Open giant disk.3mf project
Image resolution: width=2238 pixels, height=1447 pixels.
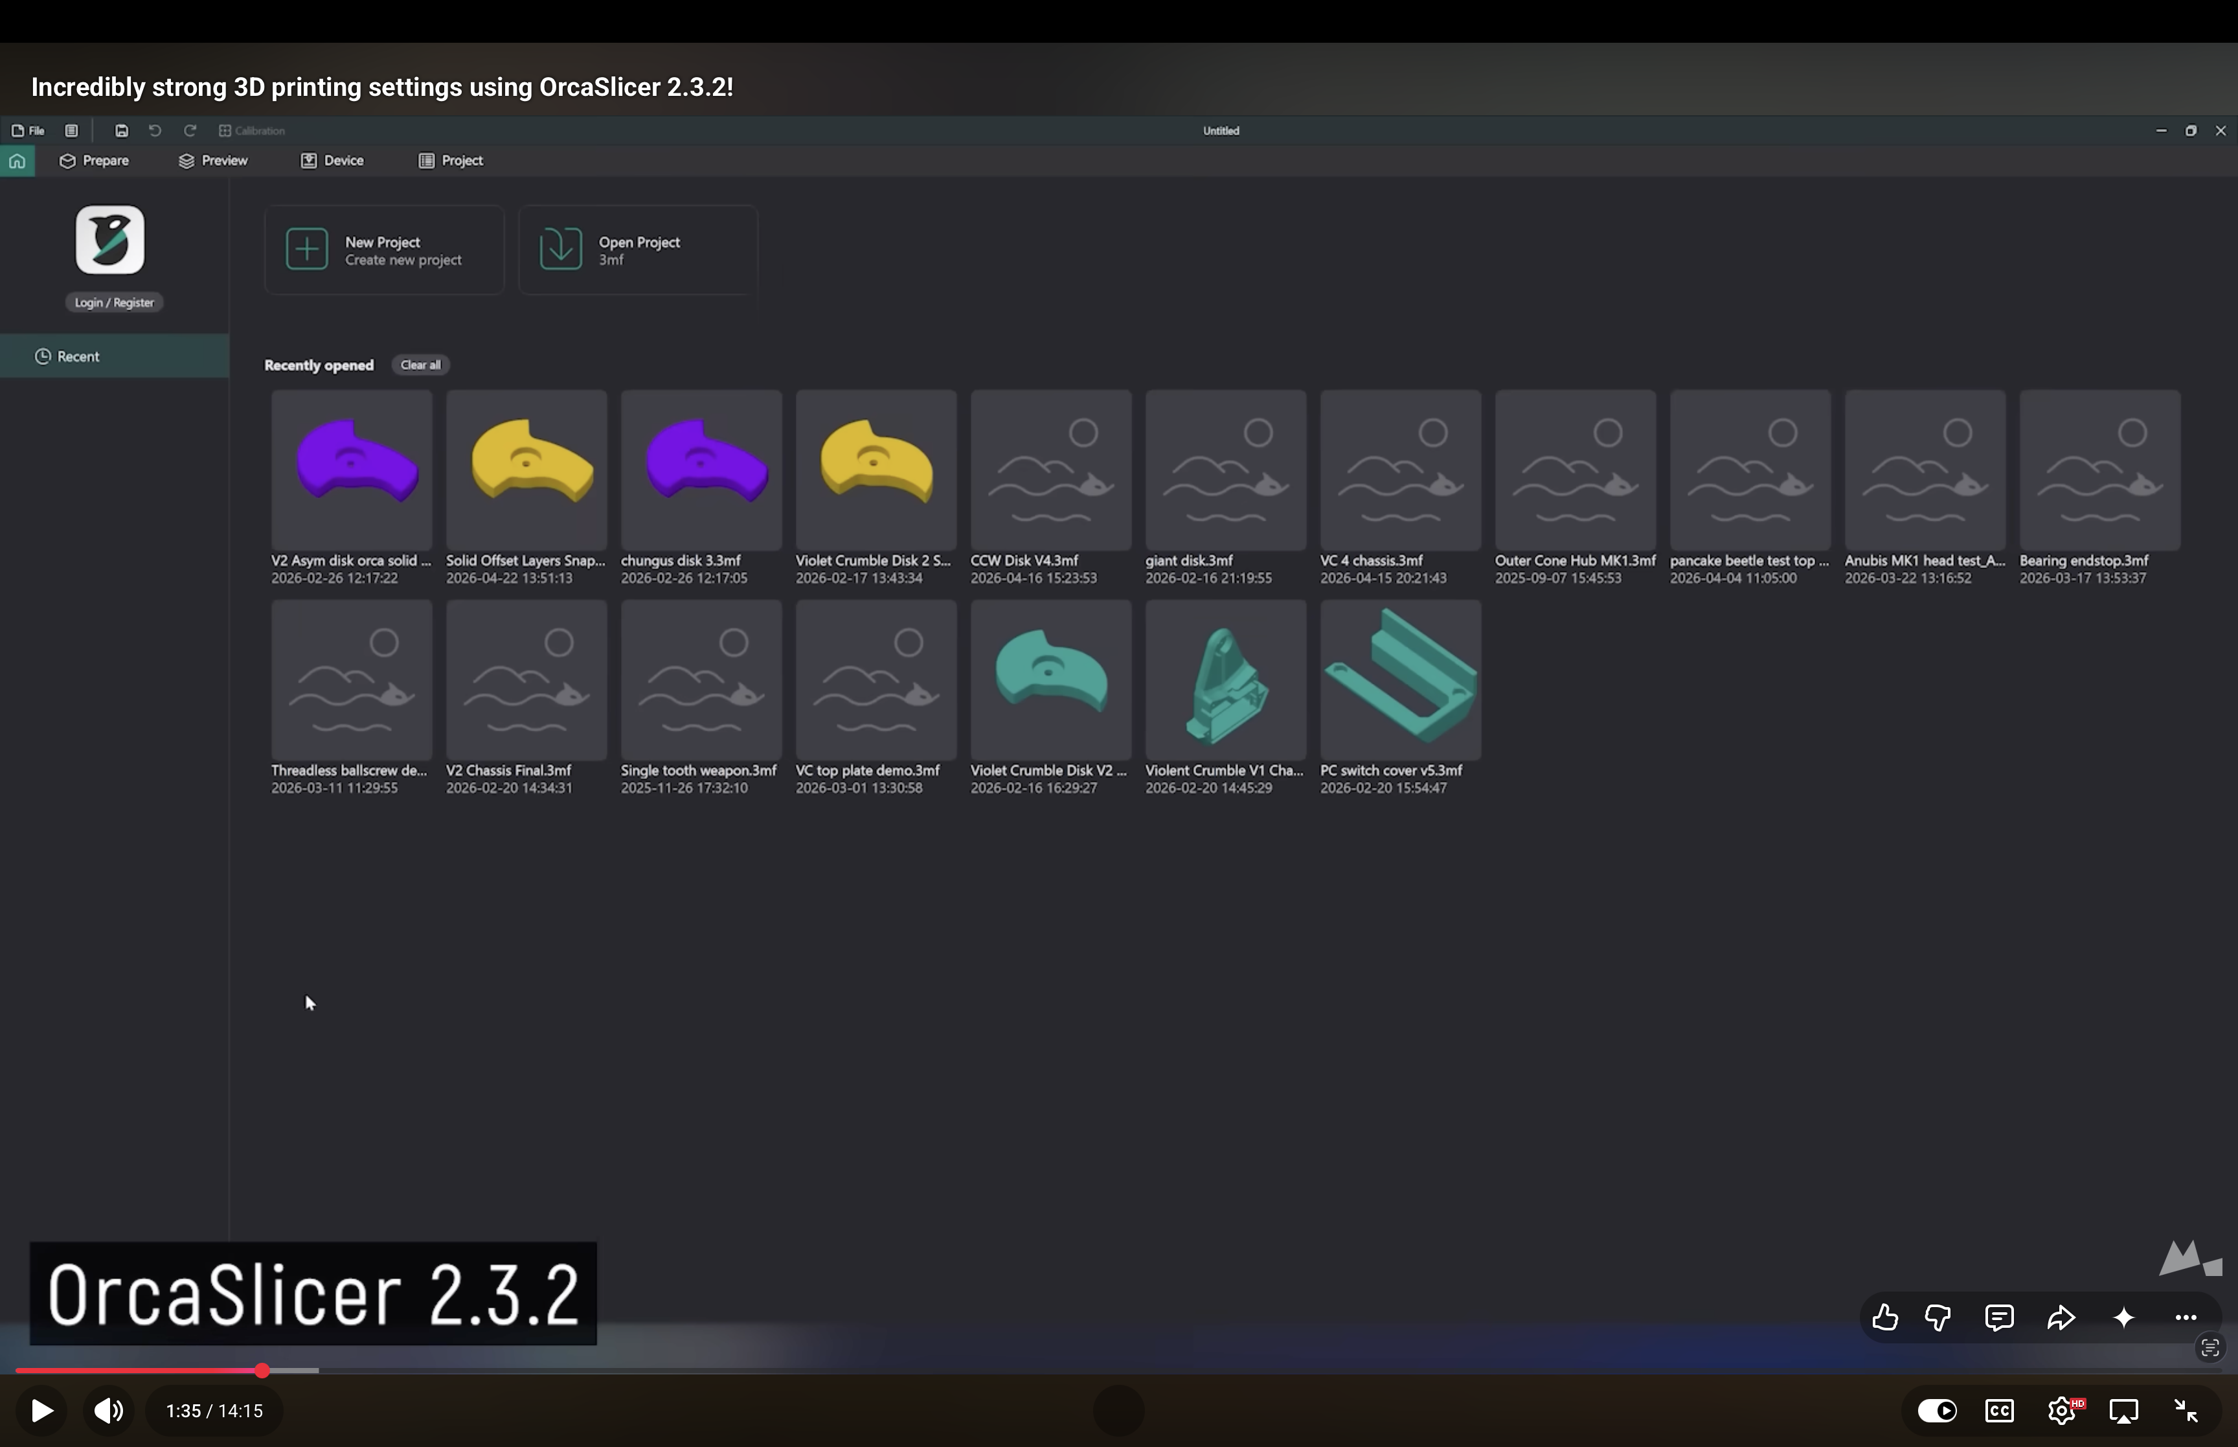coord(1226,470)
